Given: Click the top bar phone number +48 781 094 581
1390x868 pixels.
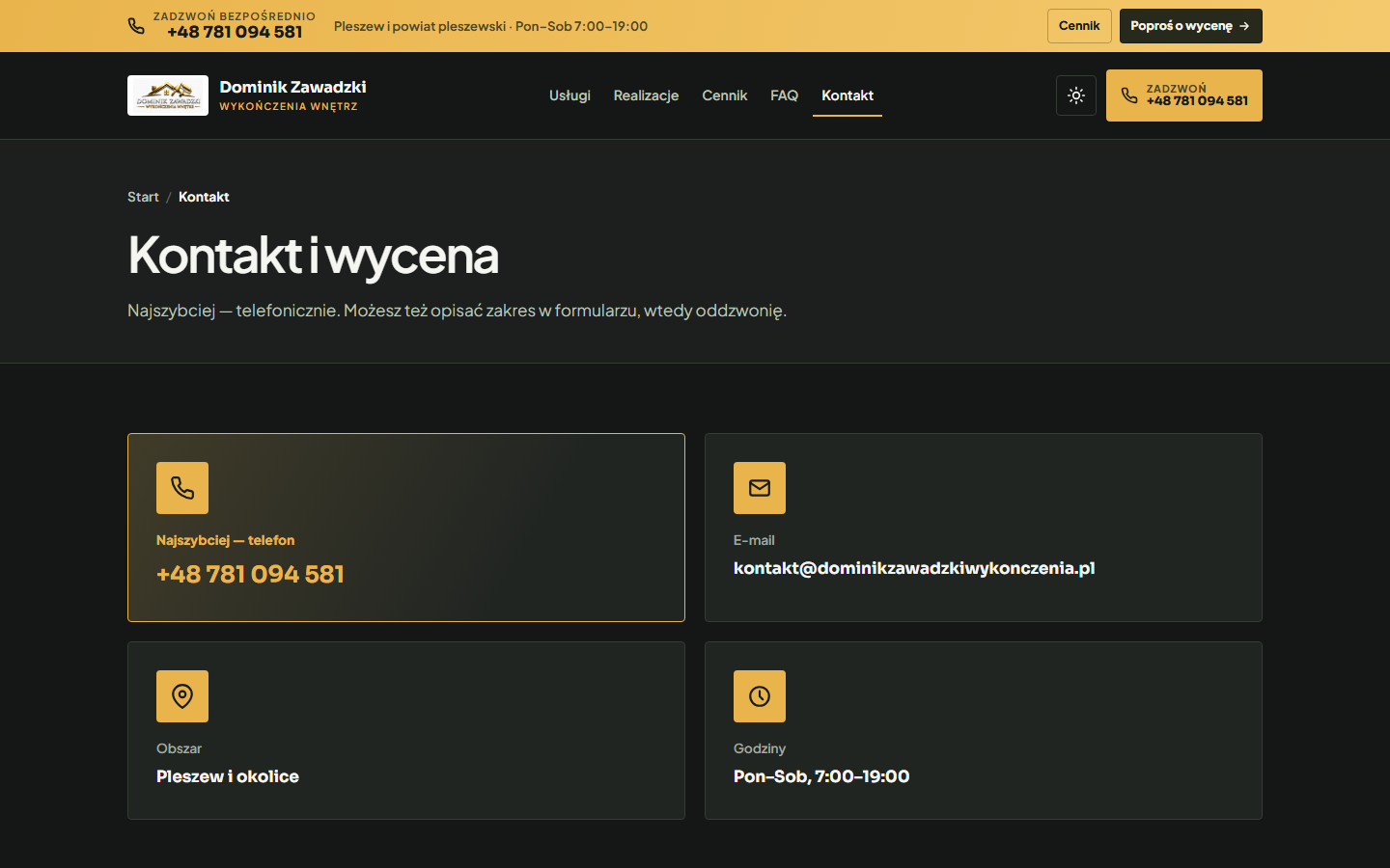Looking at the screenshot, I should coord(235,32).
